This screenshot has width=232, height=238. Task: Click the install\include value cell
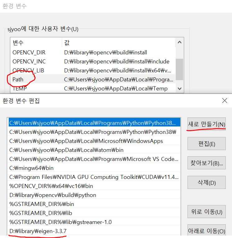[117, 62]
